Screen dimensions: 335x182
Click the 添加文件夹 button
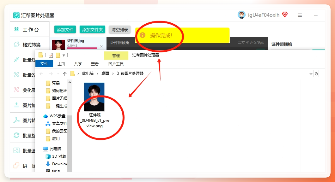click(92, 29)
